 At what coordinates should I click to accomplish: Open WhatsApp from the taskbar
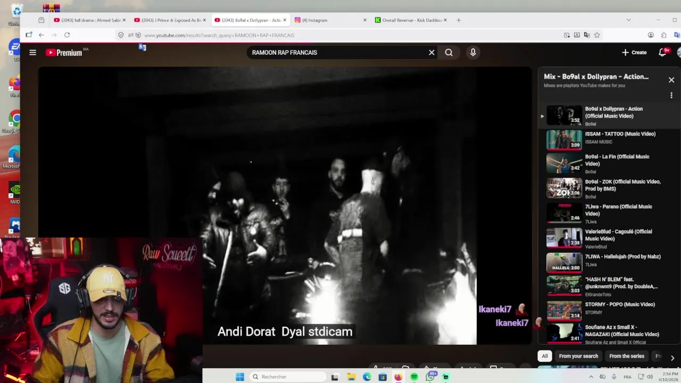[430, 377]
